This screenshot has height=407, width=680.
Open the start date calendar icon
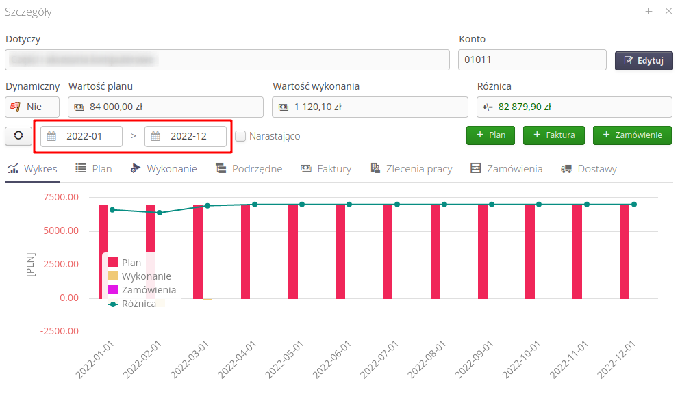(x=51, y=136)
